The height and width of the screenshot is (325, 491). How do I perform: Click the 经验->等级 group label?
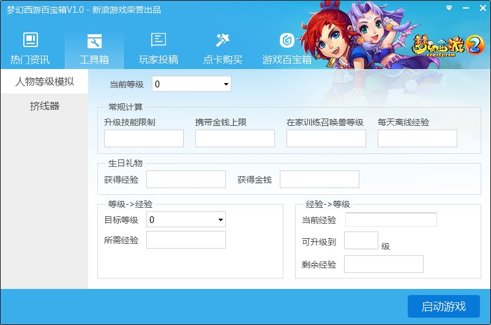[x=328, y=204]
